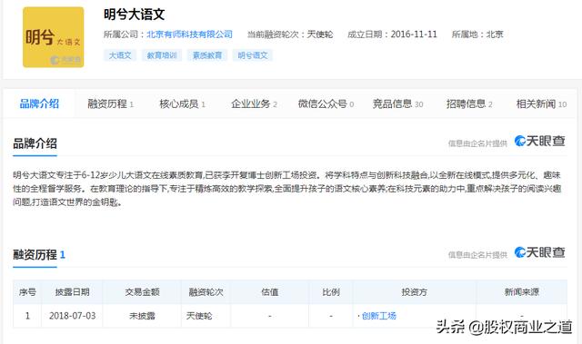Switch to the 品牌介绍 tab
Image resolution: width=582 pixels, height=344 pixels.
pyautogui.click(x=39, y=103)
